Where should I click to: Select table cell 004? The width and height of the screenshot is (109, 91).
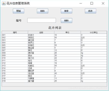15,43
